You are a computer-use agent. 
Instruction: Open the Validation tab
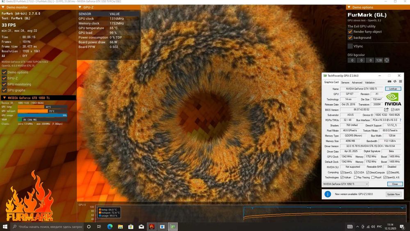370,82
